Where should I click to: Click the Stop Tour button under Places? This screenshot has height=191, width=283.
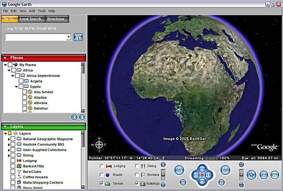coord(82,117)
